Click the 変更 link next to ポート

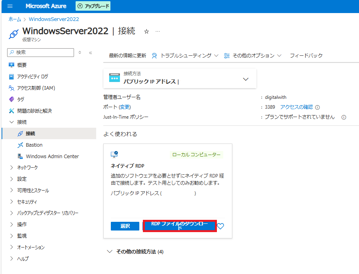click(x=125, y=107)
